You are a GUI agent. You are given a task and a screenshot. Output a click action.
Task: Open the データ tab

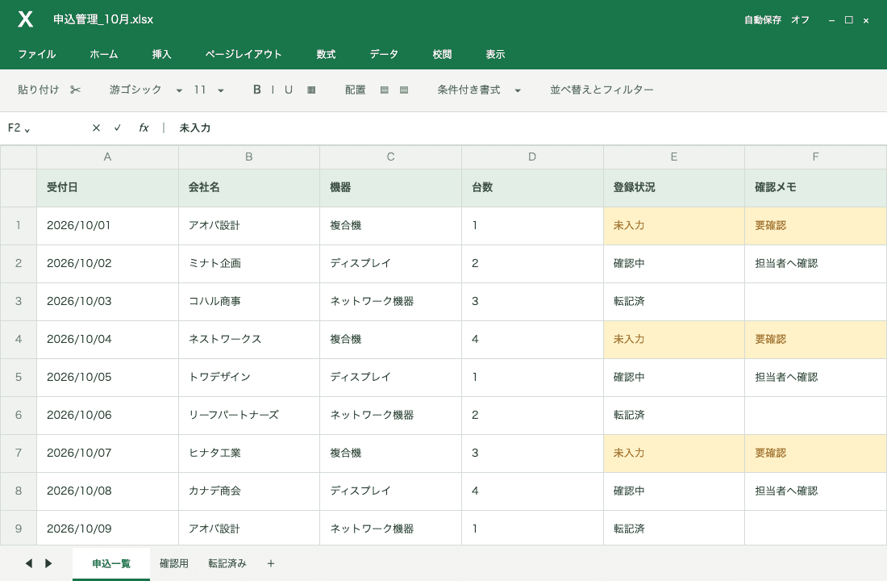[384, 54]
